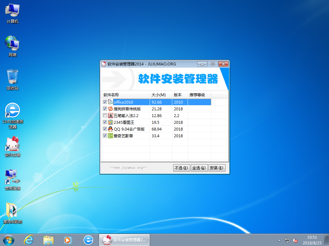
Task: Click the Windows Start orb
Action: tap(8, 240)
